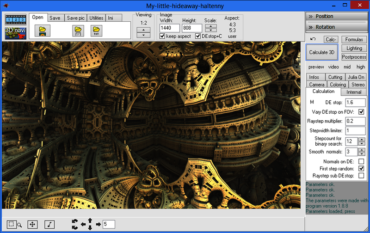Open the Cutting tab
The height and width of the screenshot is (233, 370).
coord(335,77)
